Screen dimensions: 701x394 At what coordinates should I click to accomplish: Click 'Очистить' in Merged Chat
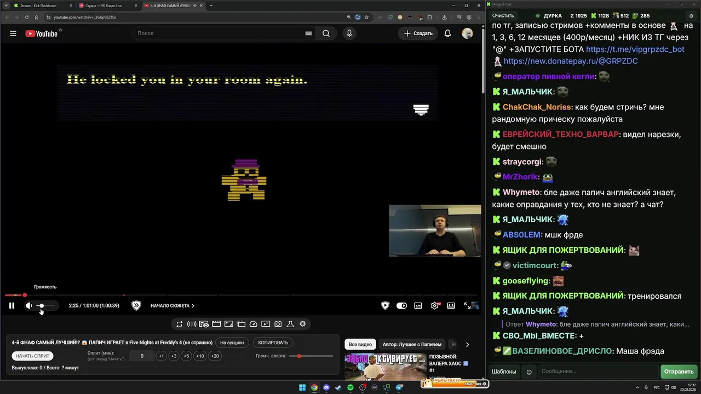(x=503, y=16)
